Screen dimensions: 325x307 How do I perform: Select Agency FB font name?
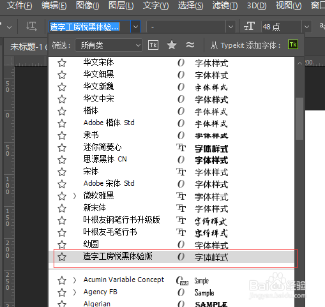click(x=100, y=292)
